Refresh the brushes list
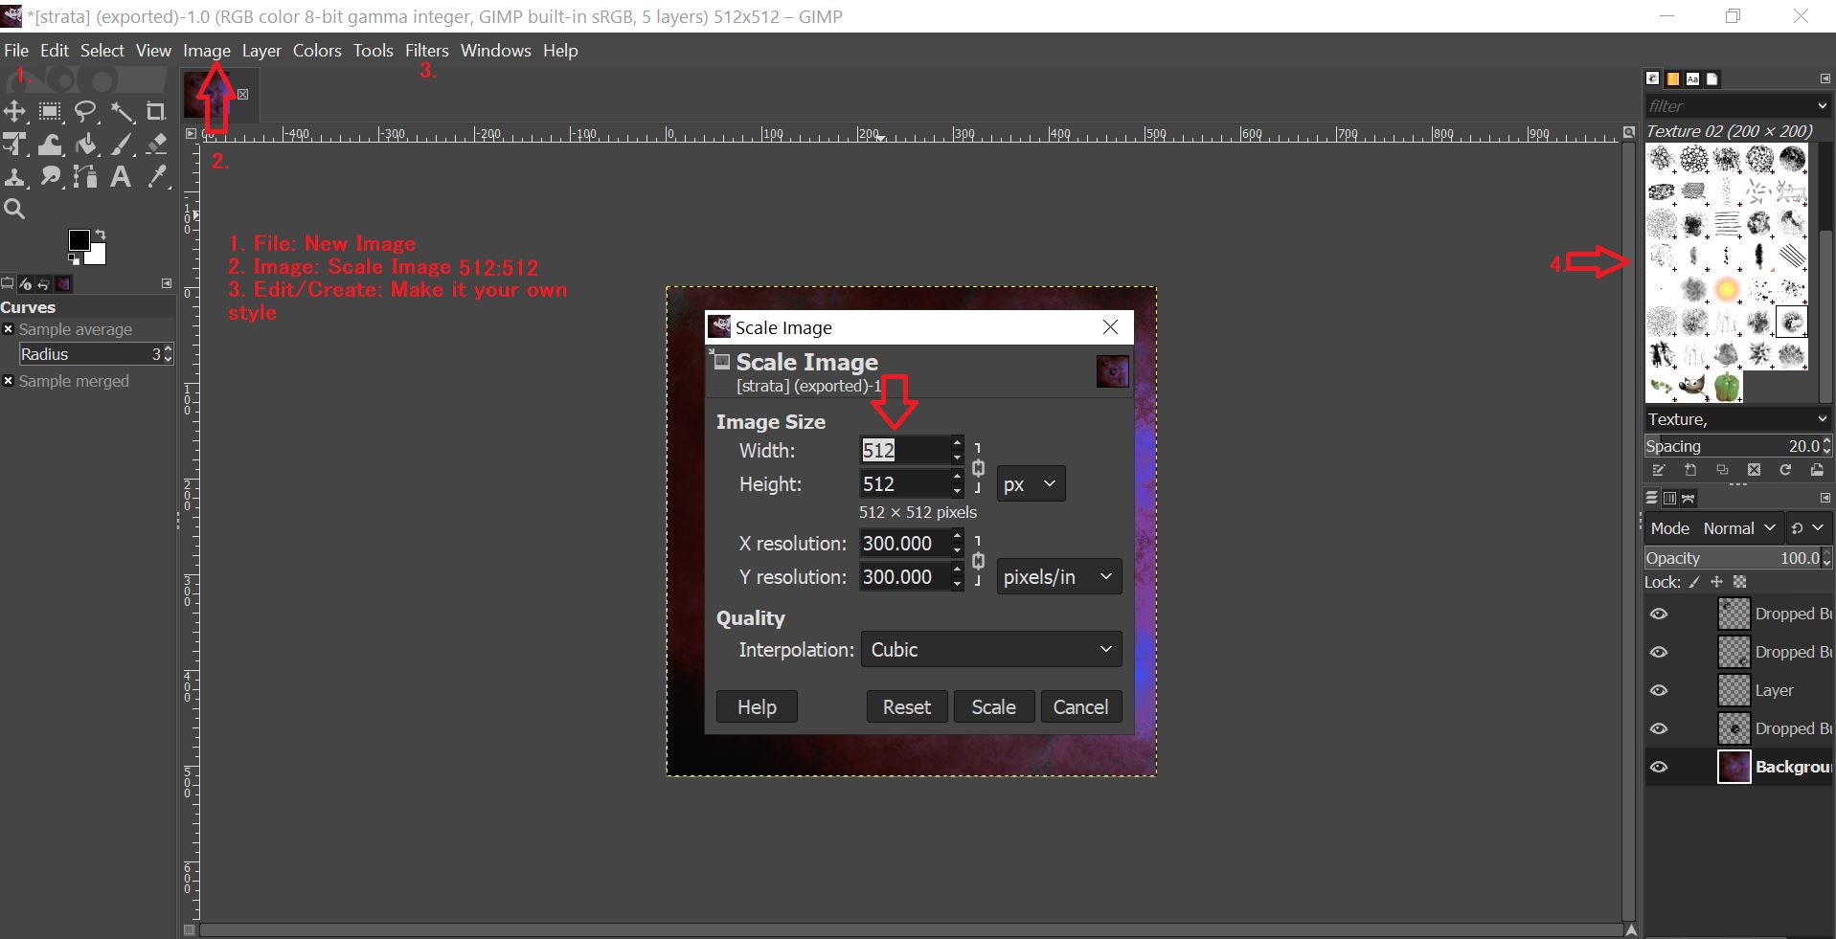The image size is (1836, 939). [x=1785, y=470]
